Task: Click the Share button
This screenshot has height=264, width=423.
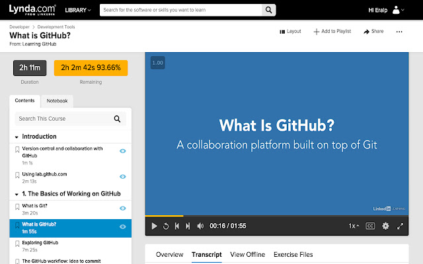Action: (x=373, y=31)
